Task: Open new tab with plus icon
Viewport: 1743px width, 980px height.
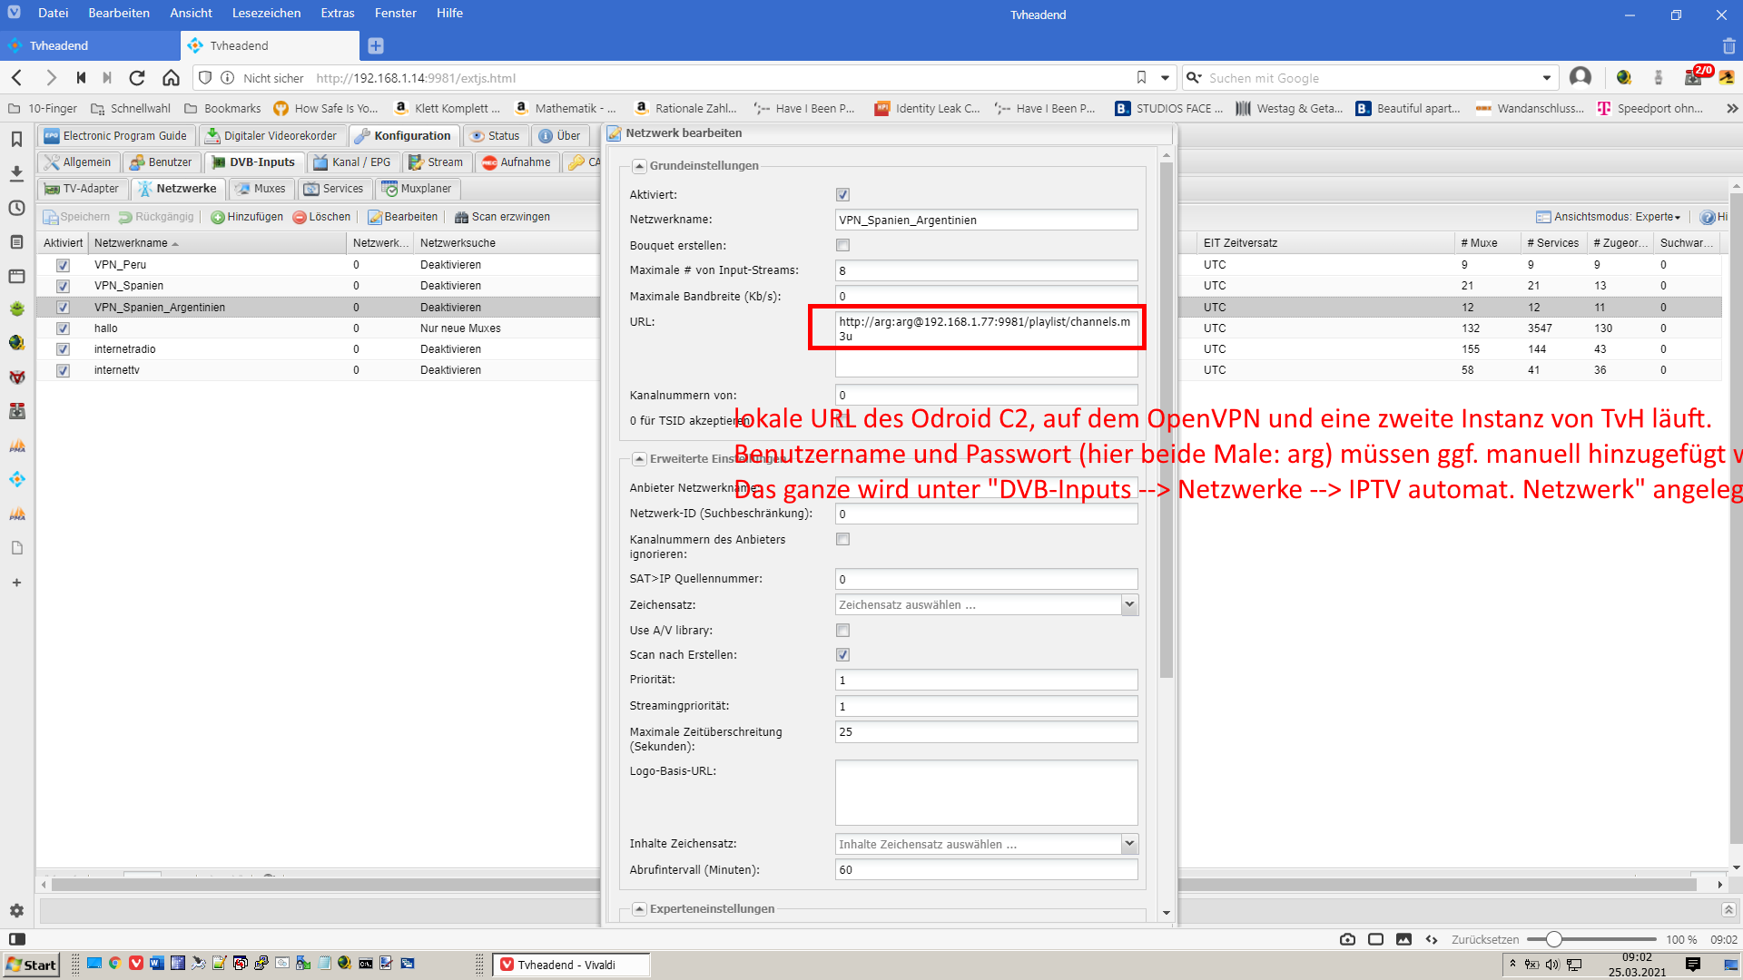Action: (376, 45)
